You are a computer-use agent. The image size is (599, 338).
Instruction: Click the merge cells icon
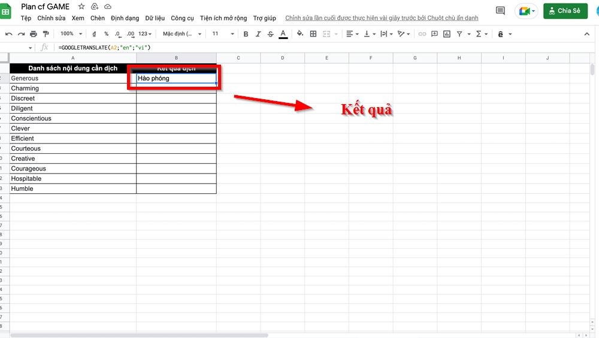(326, 34)
